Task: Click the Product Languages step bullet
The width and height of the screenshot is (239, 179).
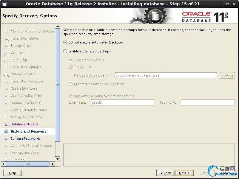Action: (x=6, y=67)
